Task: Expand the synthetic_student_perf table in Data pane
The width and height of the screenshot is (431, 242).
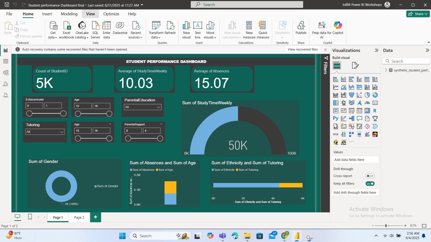Action: pos(386,70)
